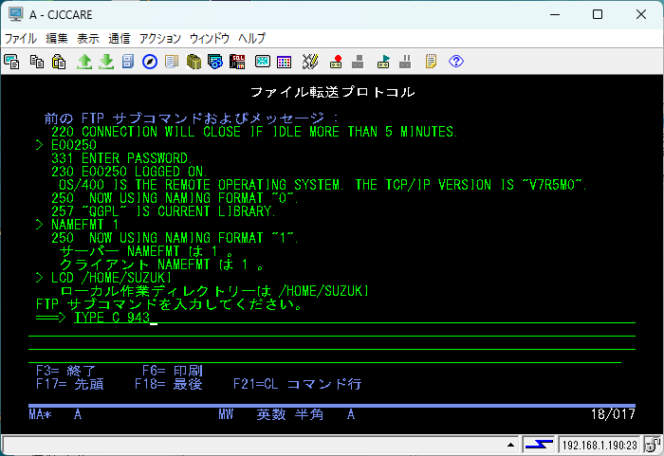This screenshot has height=456, width=664.
Task: Click the Copy toolbar icon
Action: (x=37, y=62)
